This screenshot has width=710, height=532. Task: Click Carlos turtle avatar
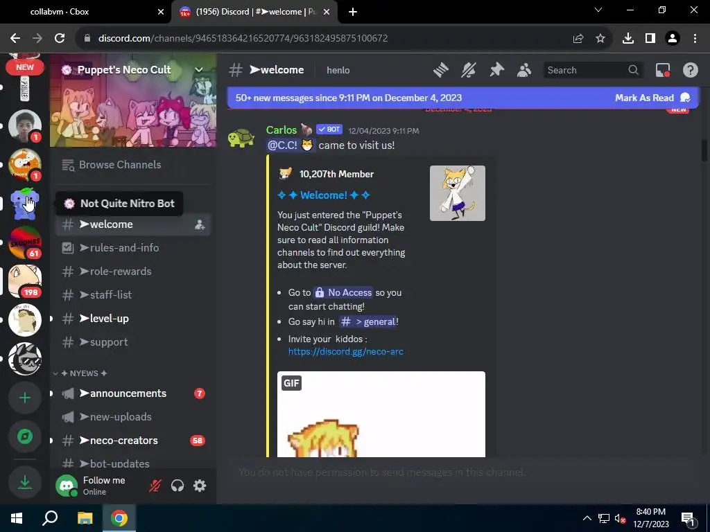coord(241,138)
